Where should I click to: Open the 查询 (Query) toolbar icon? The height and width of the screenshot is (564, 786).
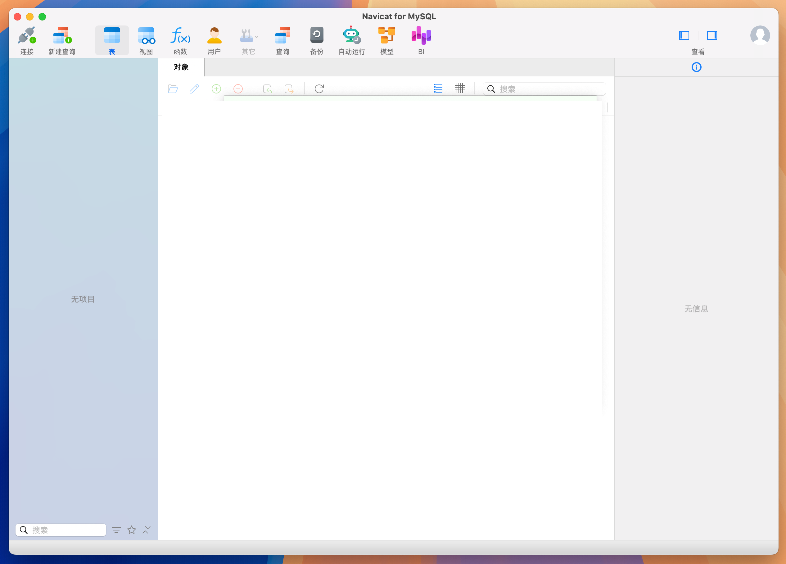282,41
